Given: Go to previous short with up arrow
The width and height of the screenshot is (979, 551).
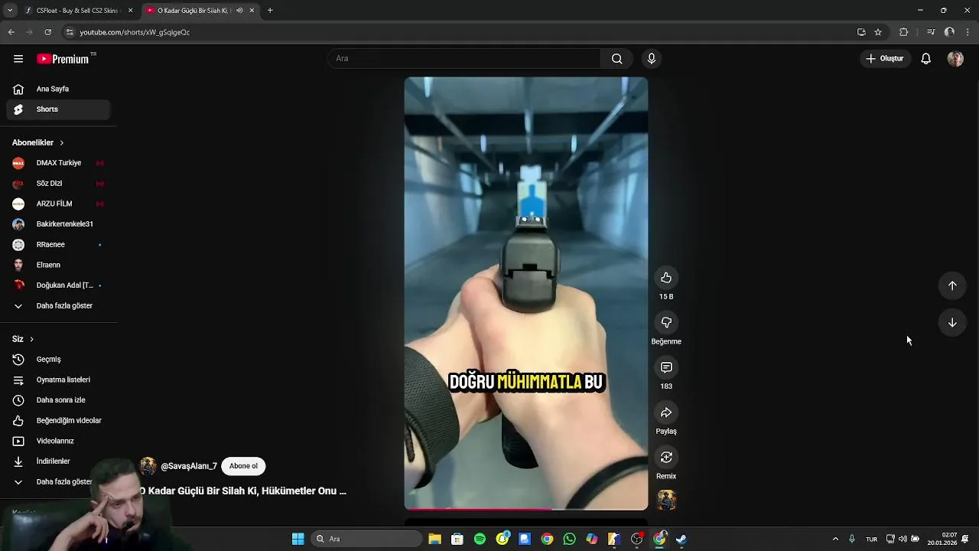Looking at the screenshot, I should tap(952, 285).
